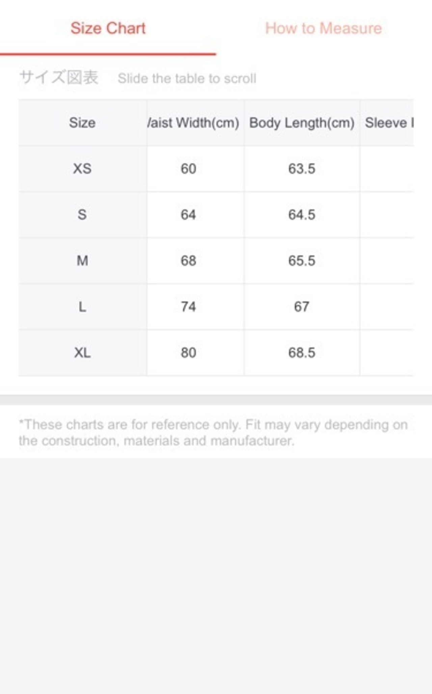
Task: Select the S size row label
Action: pos(82,214)
